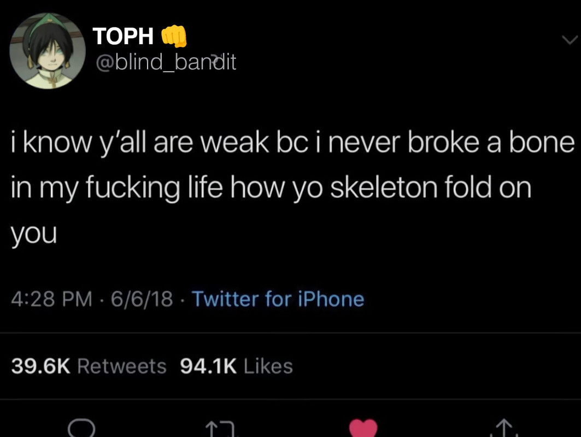View the 94.1K likes count

[208, 366]
